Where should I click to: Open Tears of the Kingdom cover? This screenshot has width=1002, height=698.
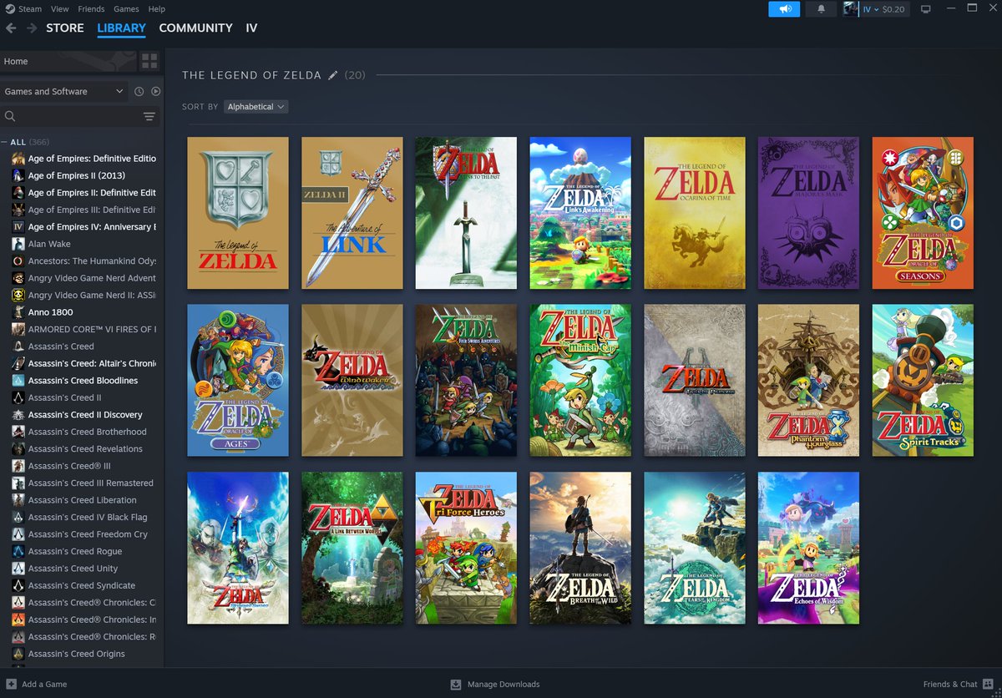point(695,548)
